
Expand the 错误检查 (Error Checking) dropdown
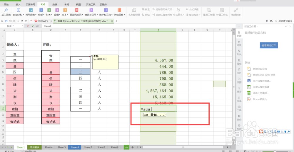coord(200,15)
